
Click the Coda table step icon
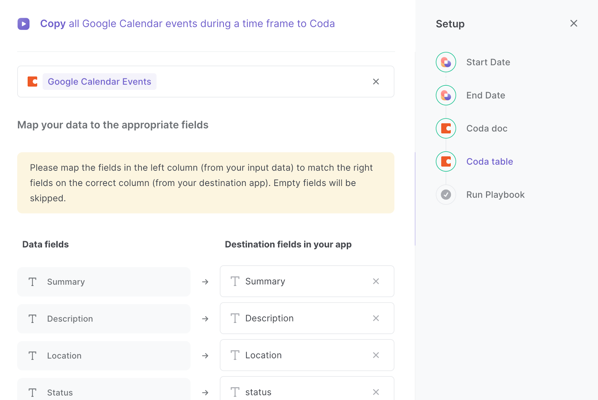(x=446, y=162)
